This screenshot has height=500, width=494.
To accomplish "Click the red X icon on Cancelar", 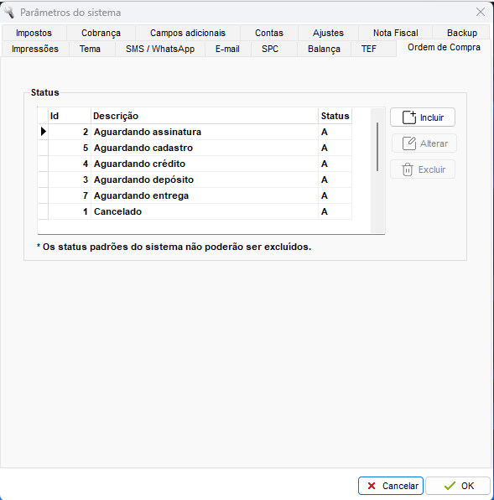I will [x=372, y=486].
